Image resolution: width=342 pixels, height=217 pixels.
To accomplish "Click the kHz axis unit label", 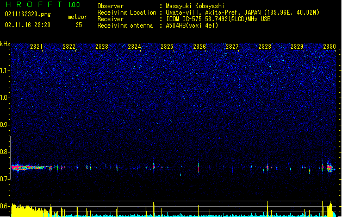I will point(5,44).
